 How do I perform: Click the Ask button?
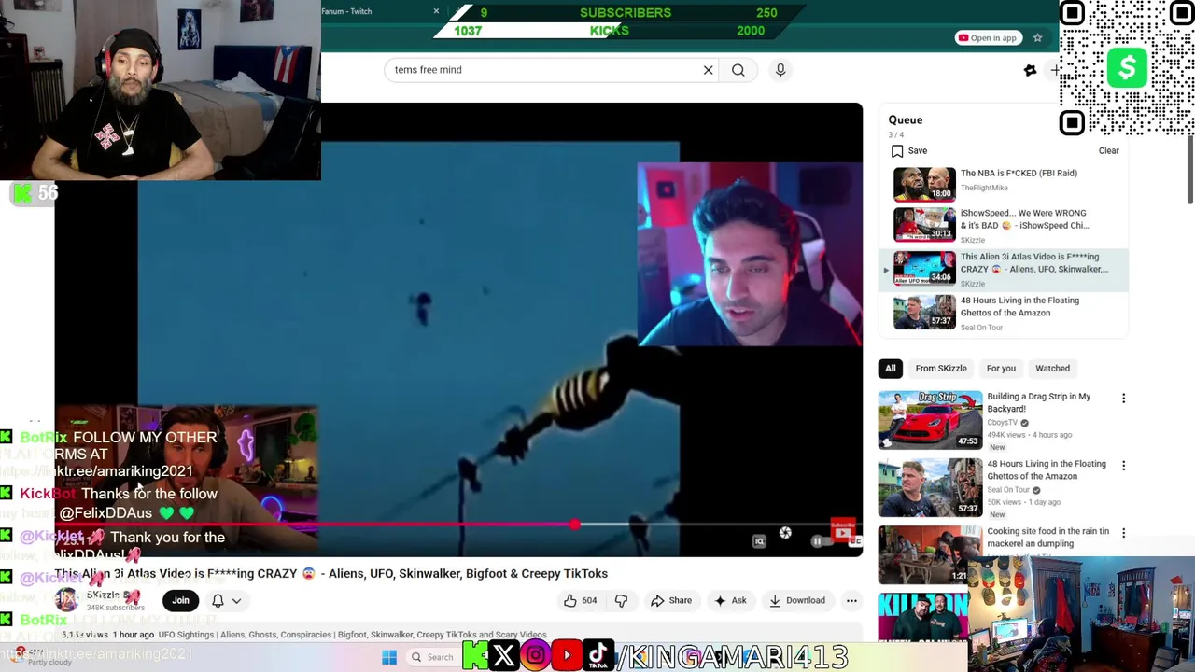[x=730, y=600]
